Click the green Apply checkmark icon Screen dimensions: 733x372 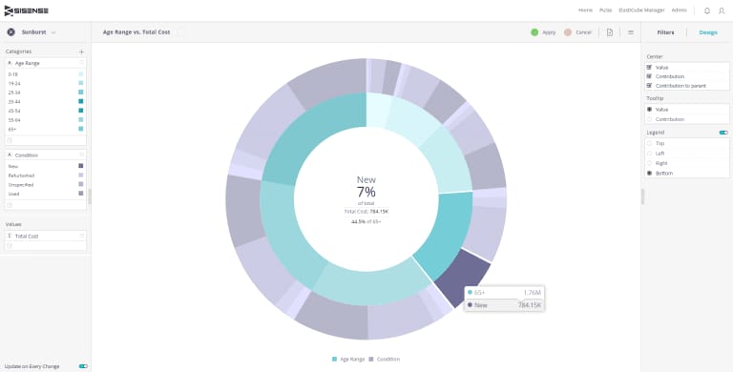click(534, 32)
